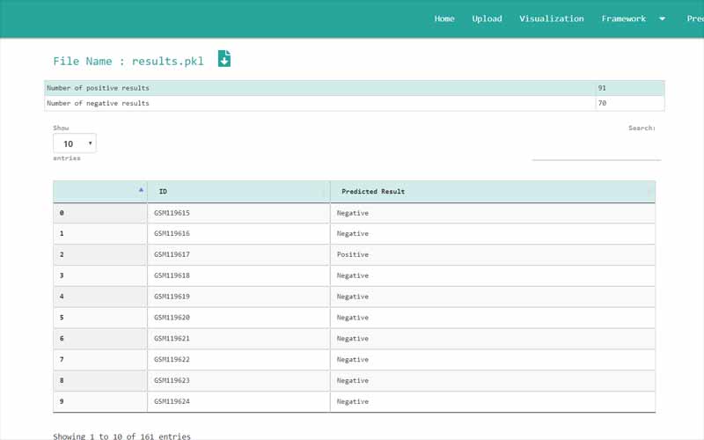Click the GSM119615 ID cell
The height and width of the screenshot is (440, 704).
[x=172, y=213]
